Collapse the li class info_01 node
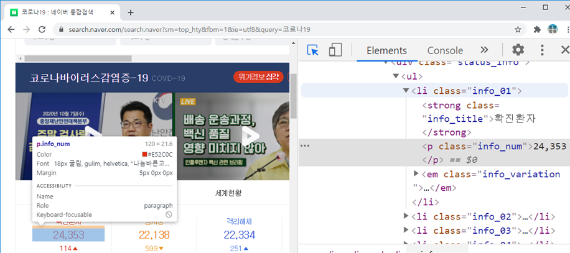Viewport: 570px width, 253px height. (406, 90)
